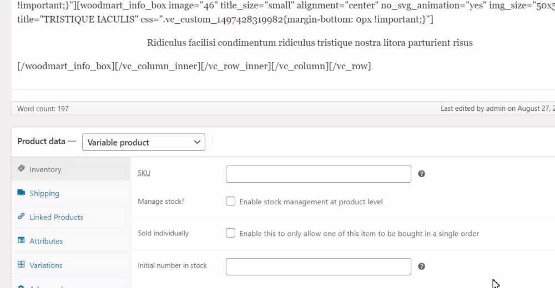Switch to the Shipping tab
Viewport: 555px width, 288px height.
click(44, 193)
